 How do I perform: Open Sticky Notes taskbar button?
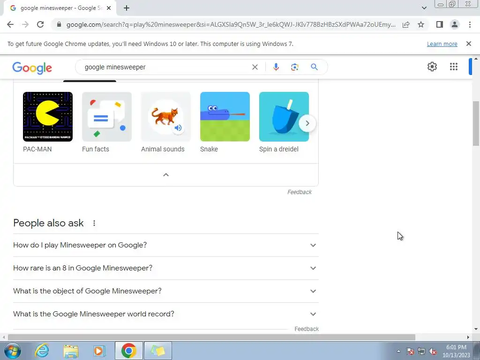pyautogui.click(x=158, y=351)
